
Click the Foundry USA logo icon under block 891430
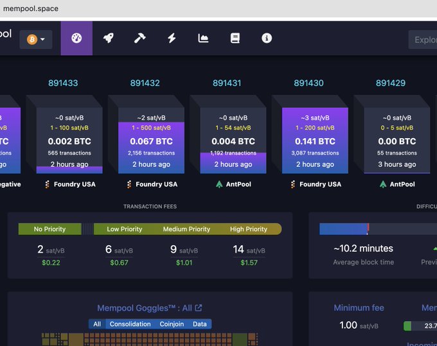(x=293, y=184)
